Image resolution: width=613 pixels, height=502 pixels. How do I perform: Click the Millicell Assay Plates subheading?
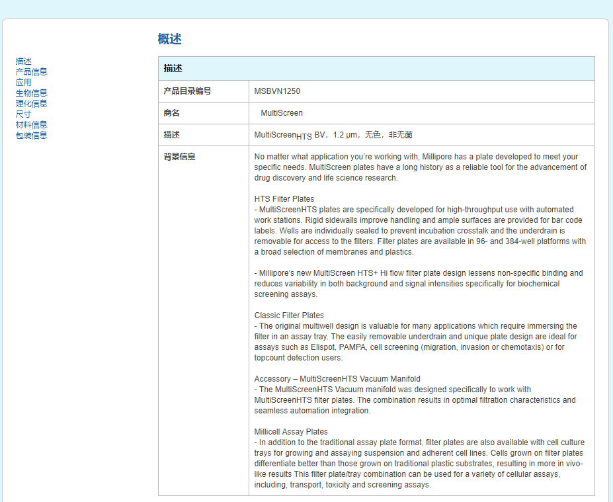291,432
